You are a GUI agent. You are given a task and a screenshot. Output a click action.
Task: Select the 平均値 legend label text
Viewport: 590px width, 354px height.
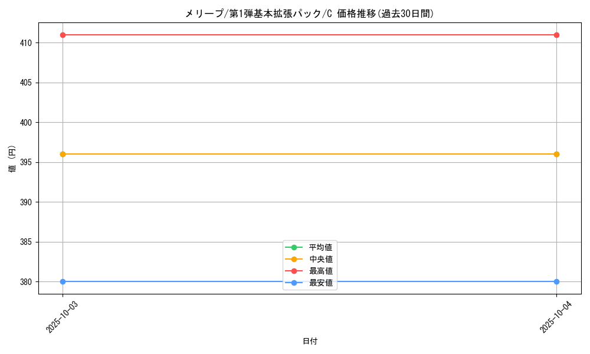320,247
